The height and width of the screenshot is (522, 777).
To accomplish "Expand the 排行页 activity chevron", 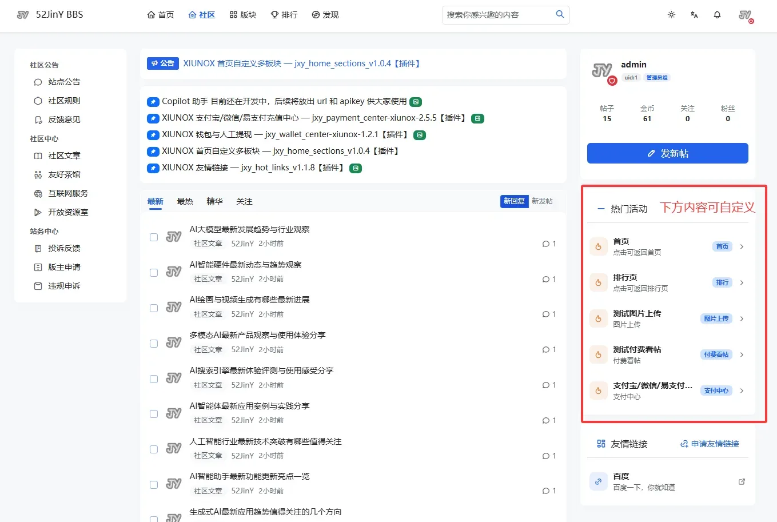I will tap(742, 282).
